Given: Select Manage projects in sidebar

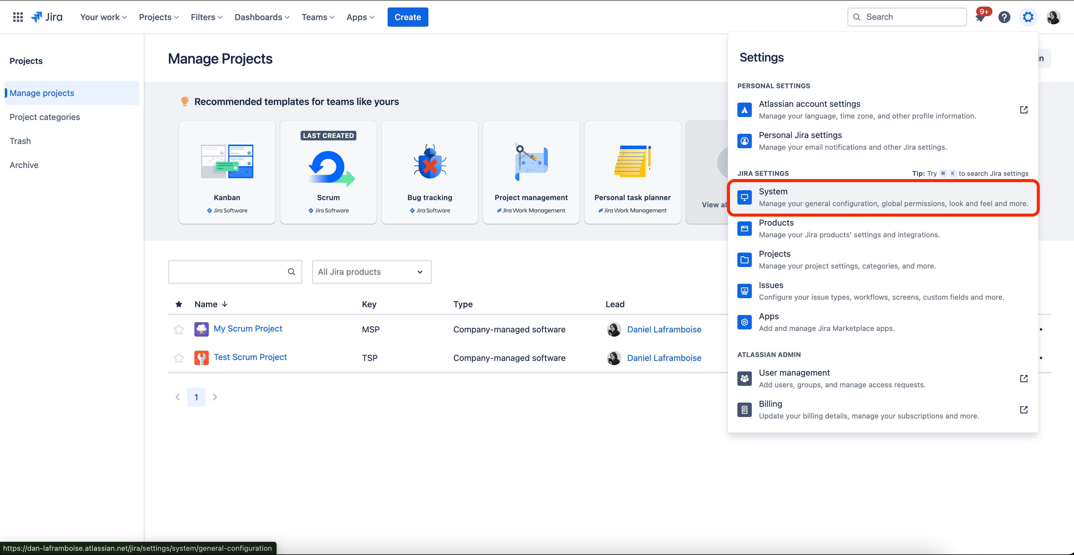Looking at the screenshot, I should pyautogui.click(x=72, y=93).
